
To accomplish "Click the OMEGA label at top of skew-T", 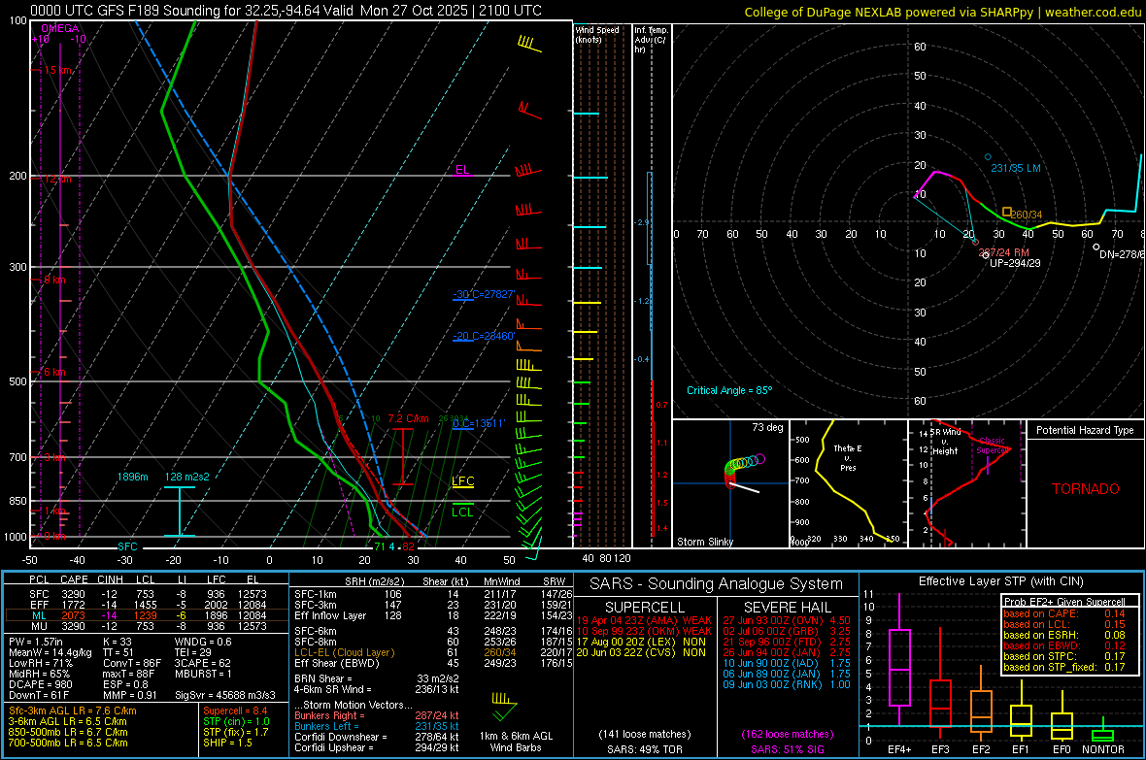I will point(60,28).
